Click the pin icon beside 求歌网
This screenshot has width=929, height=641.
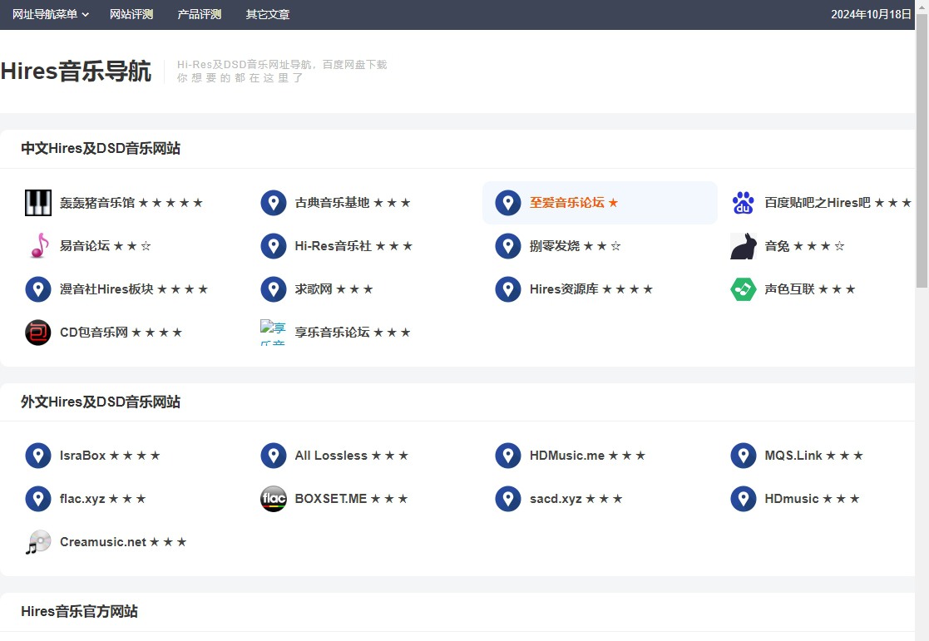click(x=273, y=289)
